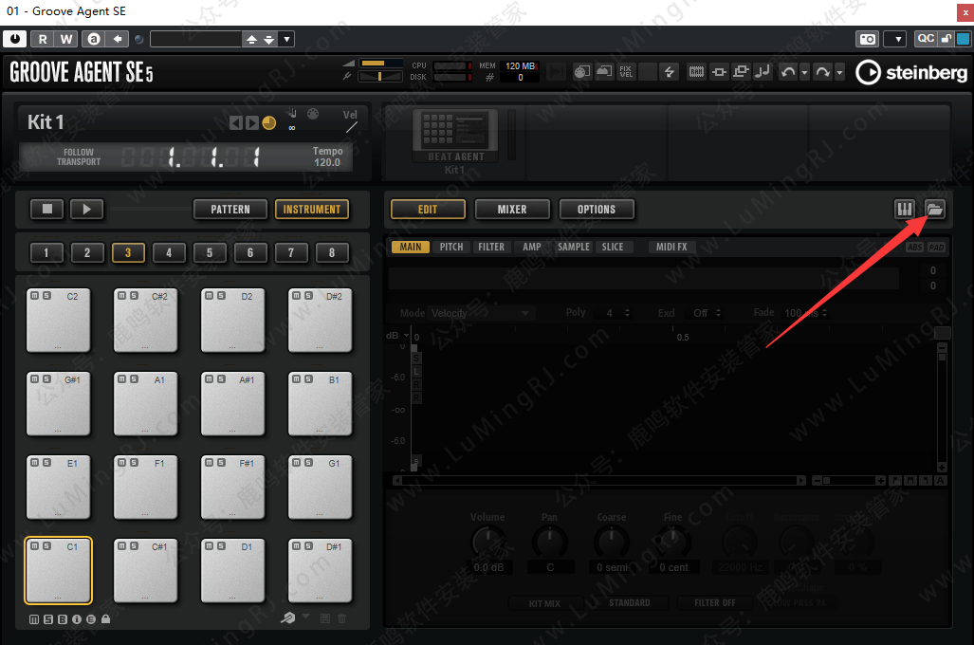Click the pad color/paint tool icon

(x=287, y=617)
